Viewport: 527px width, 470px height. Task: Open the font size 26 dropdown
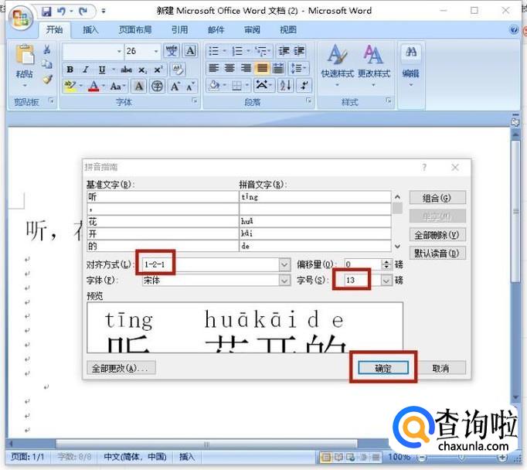point(156,51)
